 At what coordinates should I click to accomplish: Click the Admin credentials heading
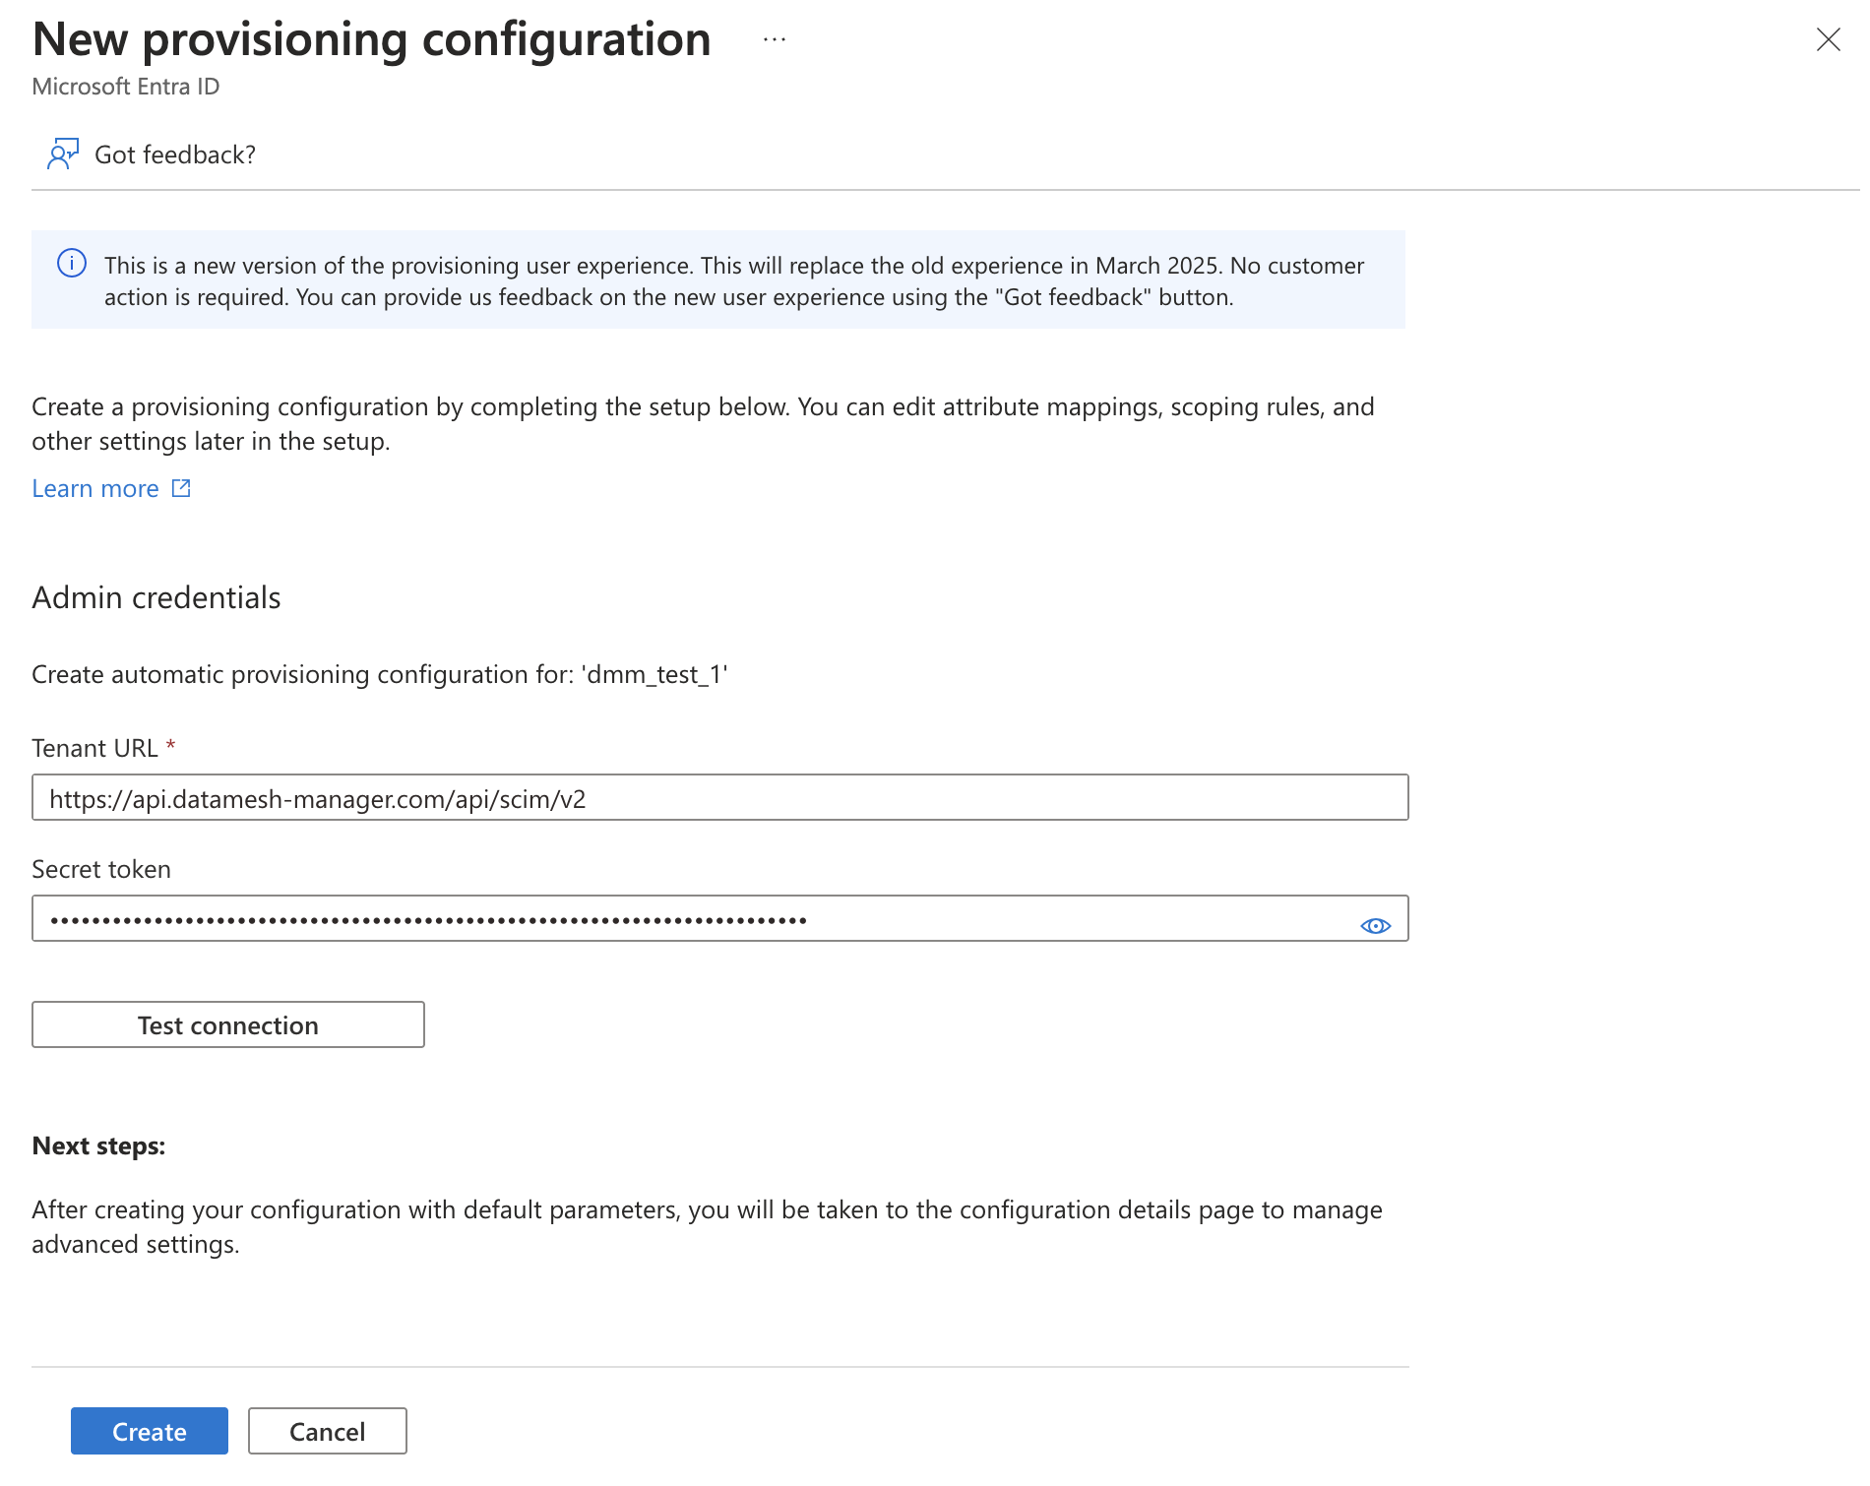coord(156,598)
